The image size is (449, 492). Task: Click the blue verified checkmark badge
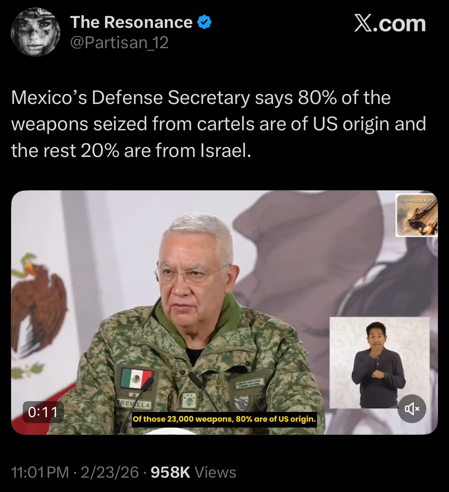coord(205,22)
